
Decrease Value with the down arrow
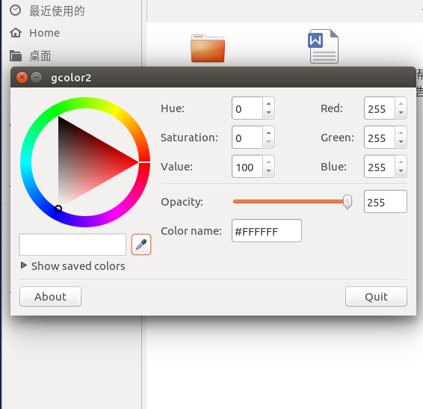[x=268, y=171]
